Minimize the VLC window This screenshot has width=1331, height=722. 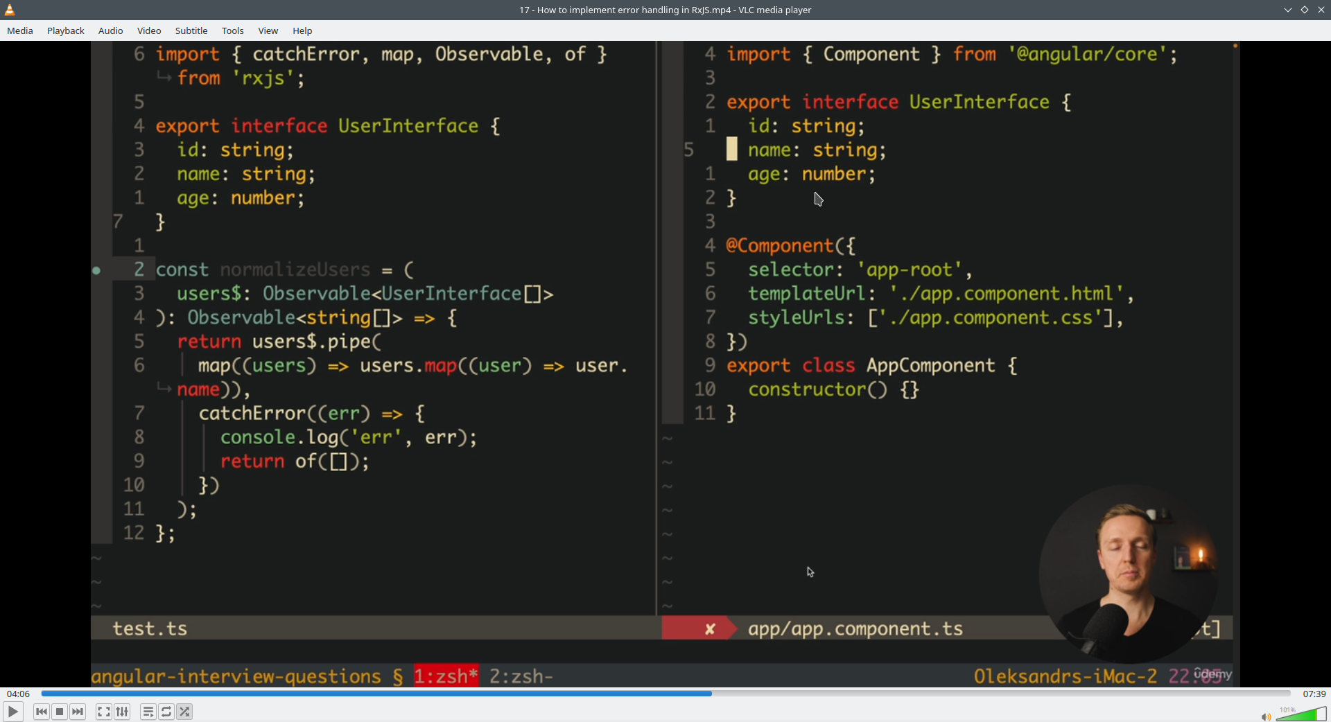1288,10
